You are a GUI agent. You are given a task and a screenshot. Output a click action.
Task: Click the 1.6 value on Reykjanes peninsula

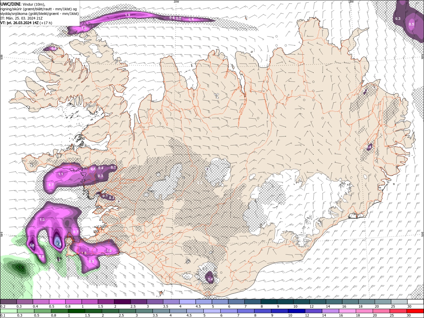(84, 253)
